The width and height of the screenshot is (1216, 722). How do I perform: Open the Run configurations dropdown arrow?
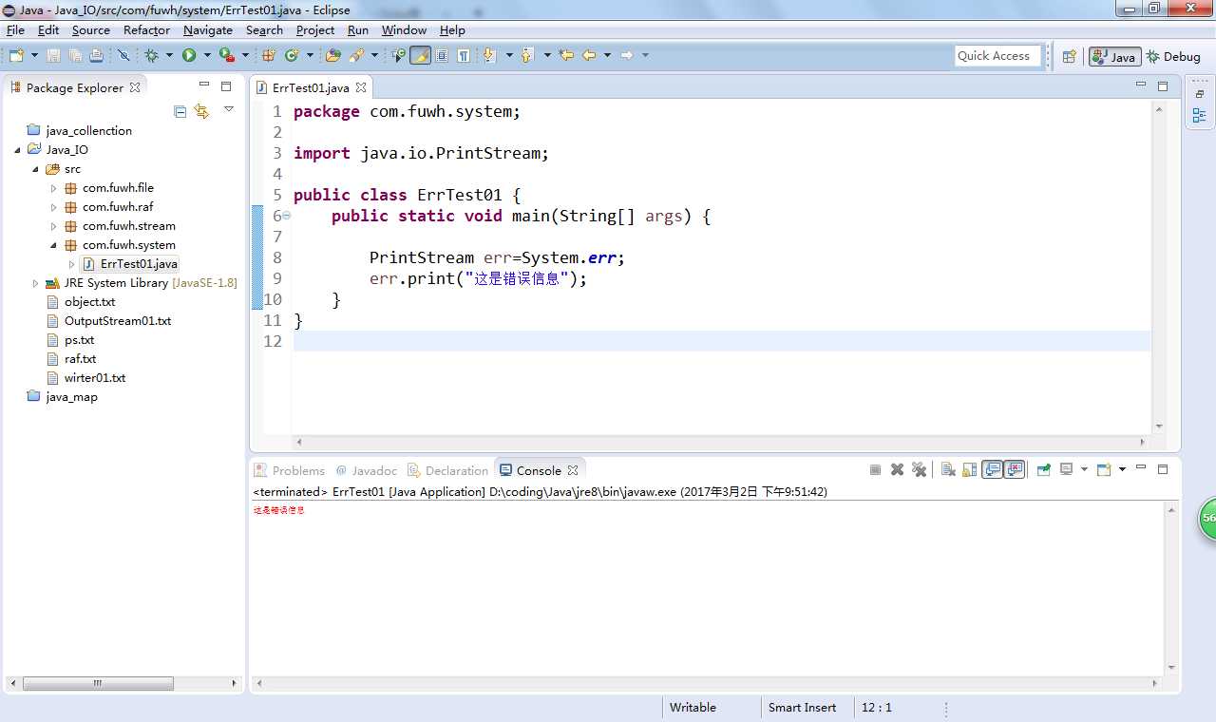207,55
